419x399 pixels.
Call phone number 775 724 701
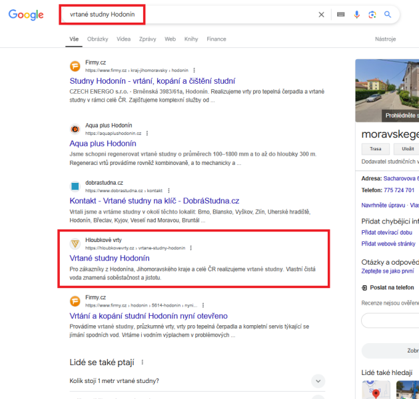tap(399, 190)
